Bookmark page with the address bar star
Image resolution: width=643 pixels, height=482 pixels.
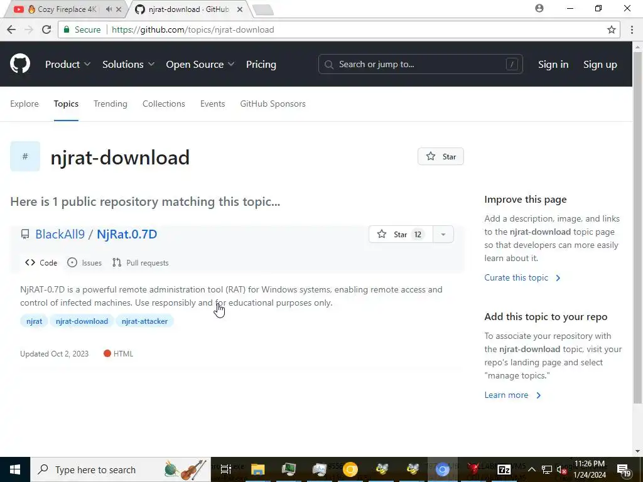pos(612,29)
